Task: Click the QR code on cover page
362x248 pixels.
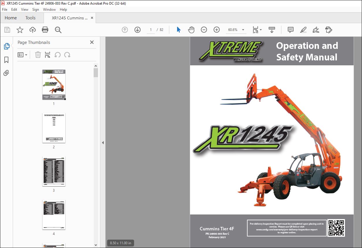Action: (x=336, y=228)
